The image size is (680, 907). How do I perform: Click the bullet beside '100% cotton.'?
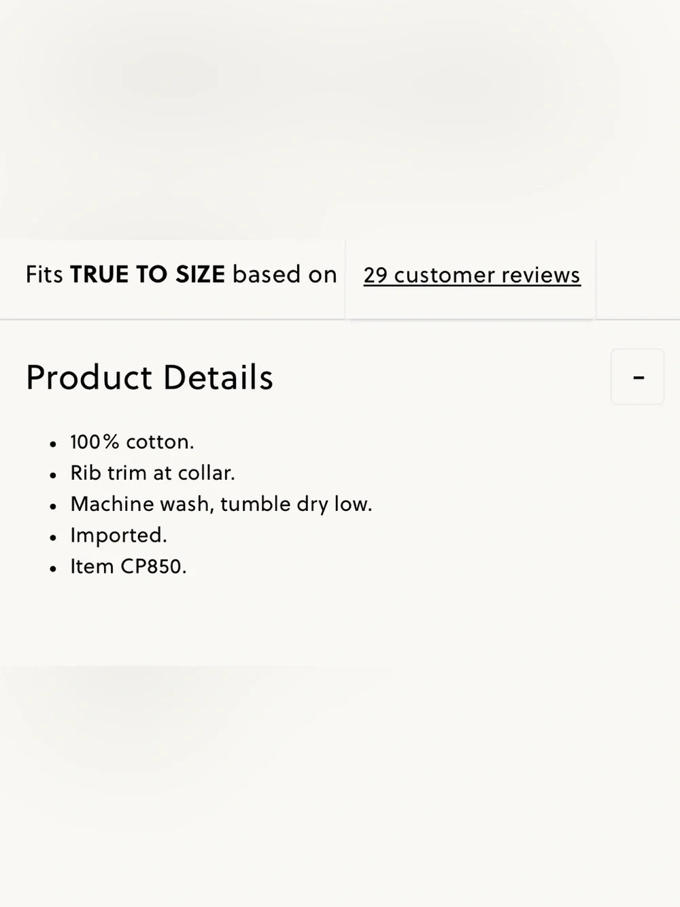pos(53,444)
